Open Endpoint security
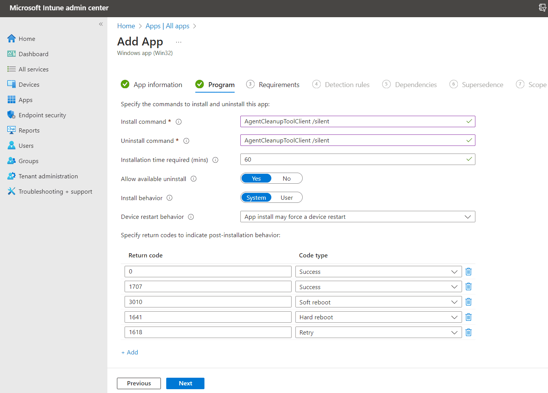548x393 pixels. pyautogui.click(x=41, y=115)
